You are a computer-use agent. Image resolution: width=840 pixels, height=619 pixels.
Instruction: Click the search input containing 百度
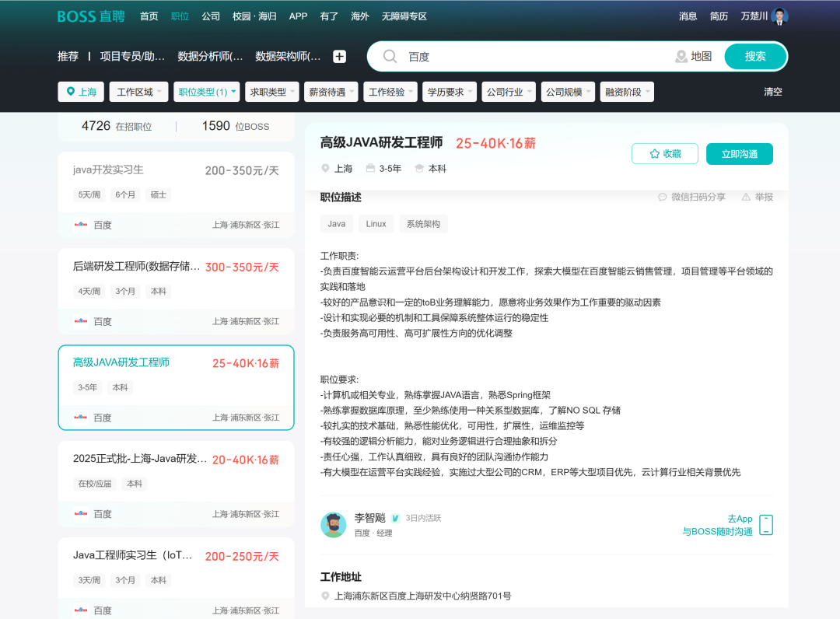click(x=536, y=56)
